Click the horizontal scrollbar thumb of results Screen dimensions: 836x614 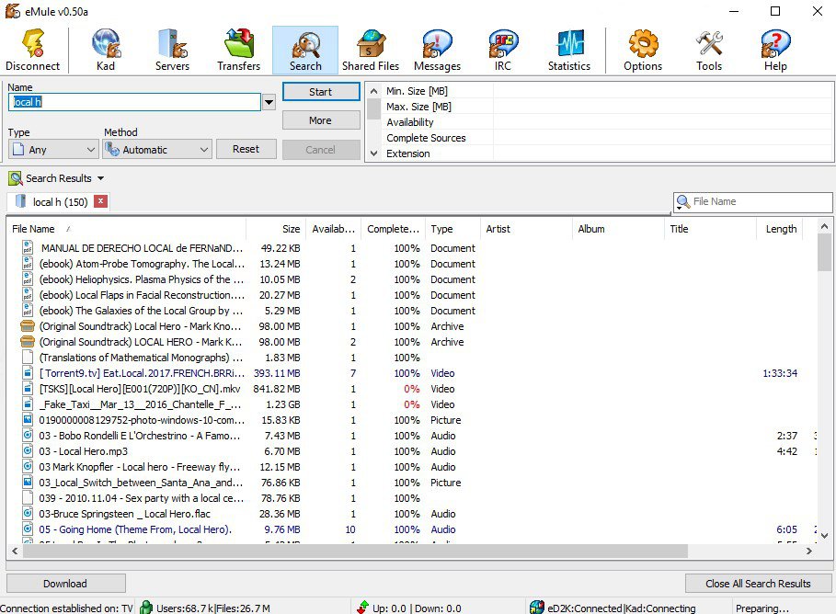tap(355, 551)
